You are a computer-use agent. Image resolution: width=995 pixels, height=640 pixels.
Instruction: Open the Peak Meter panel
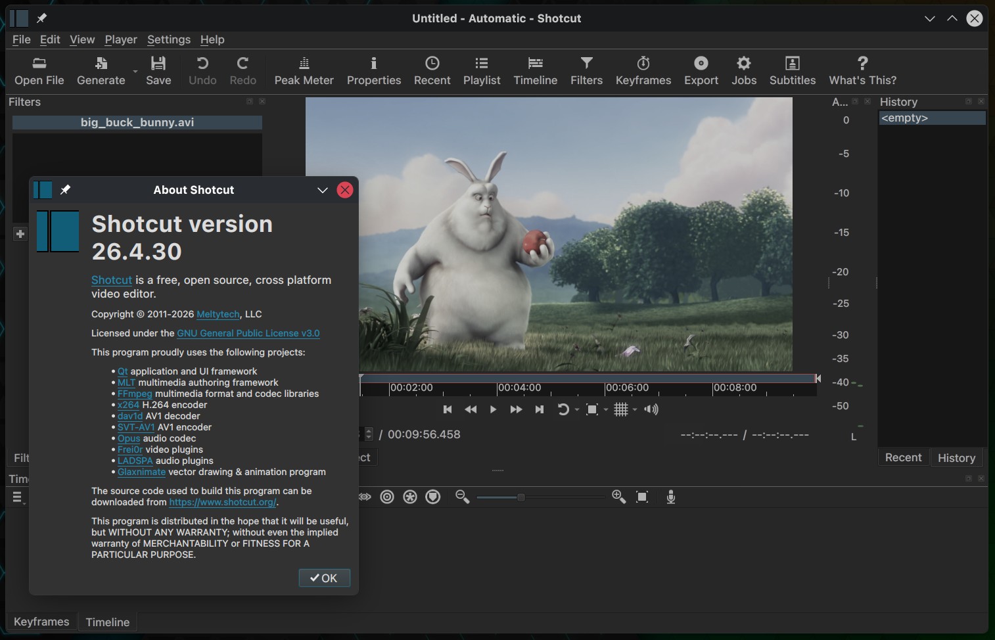304,70
